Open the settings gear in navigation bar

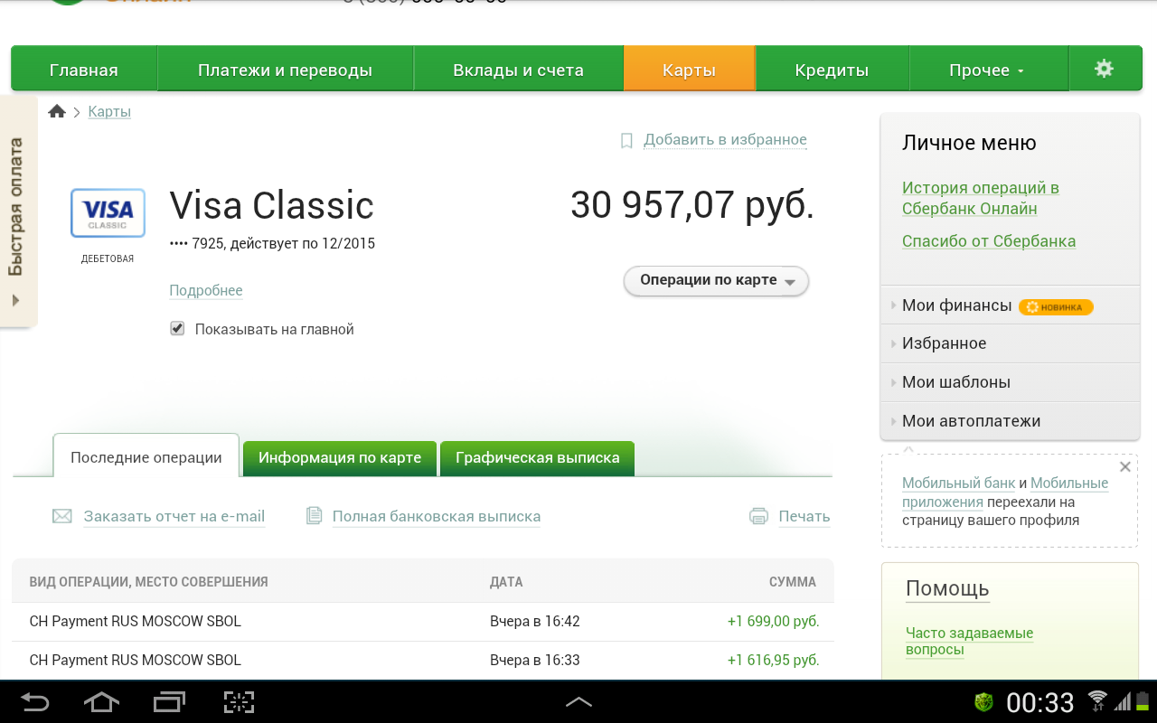coord(1104,69)
